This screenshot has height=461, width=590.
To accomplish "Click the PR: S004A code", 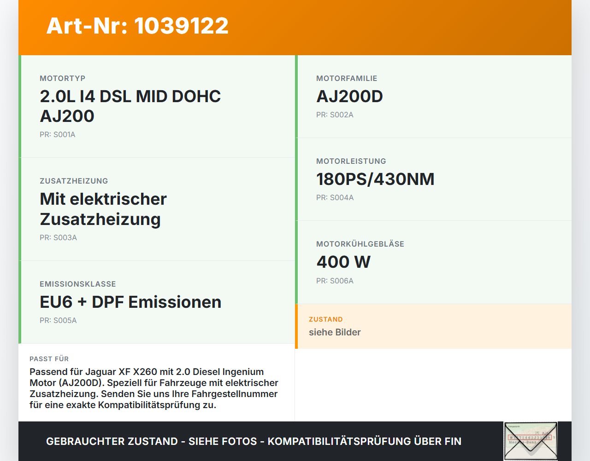I will 335,198.
